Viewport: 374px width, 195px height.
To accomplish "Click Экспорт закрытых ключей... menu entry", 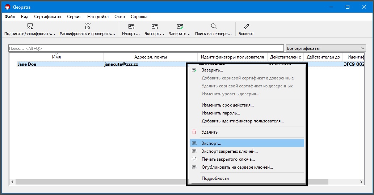I will pos(230,151).
